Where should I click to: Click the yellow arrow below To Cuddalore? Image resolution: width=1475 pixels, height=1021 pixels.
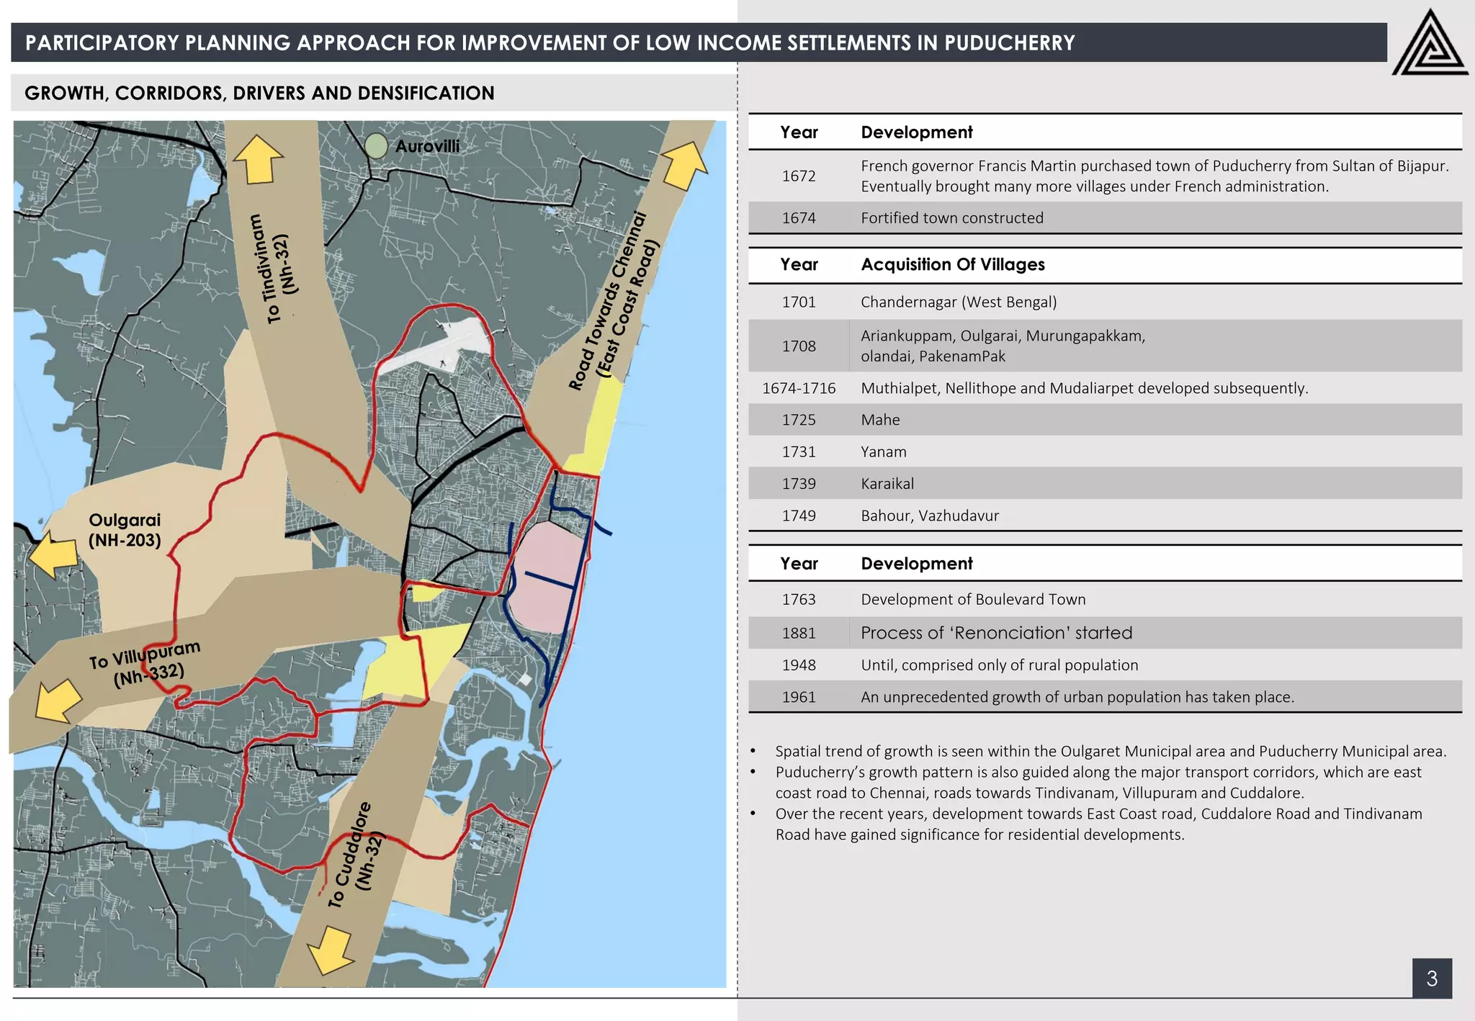331,950
